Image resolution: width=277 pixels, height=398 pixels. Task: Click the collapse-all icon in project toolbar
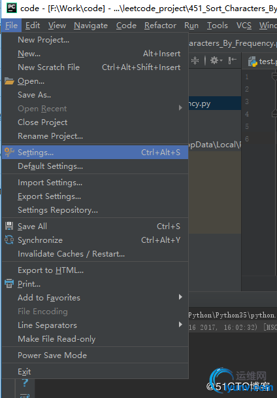pyautogui.click(x=195, y=60)
